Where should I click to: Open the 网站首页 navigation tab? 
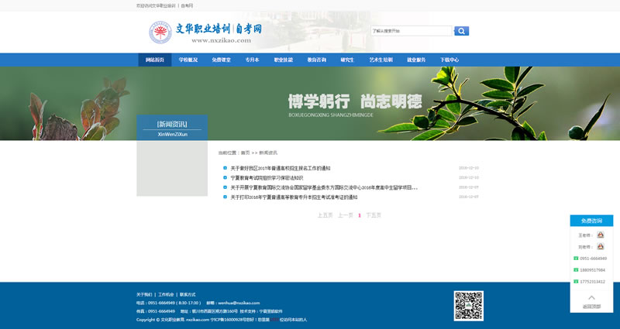coord(155,60)
